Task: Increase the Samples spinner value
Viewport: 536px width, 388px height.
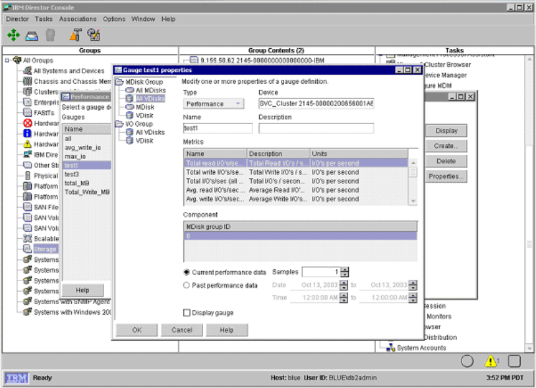Action: (345, 269)
